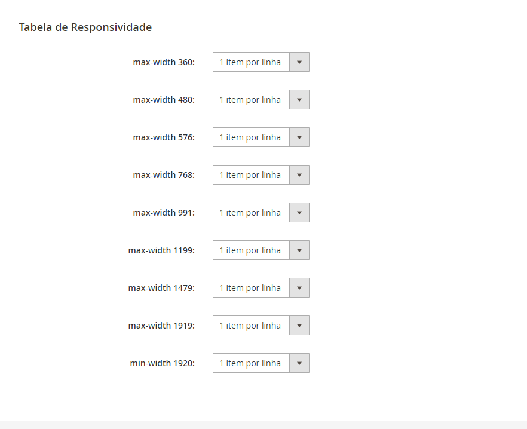Open the max-width 1919 dropdown
Image resolution: width=527 pixels, height=429 pixels.
tap(261, 326)
